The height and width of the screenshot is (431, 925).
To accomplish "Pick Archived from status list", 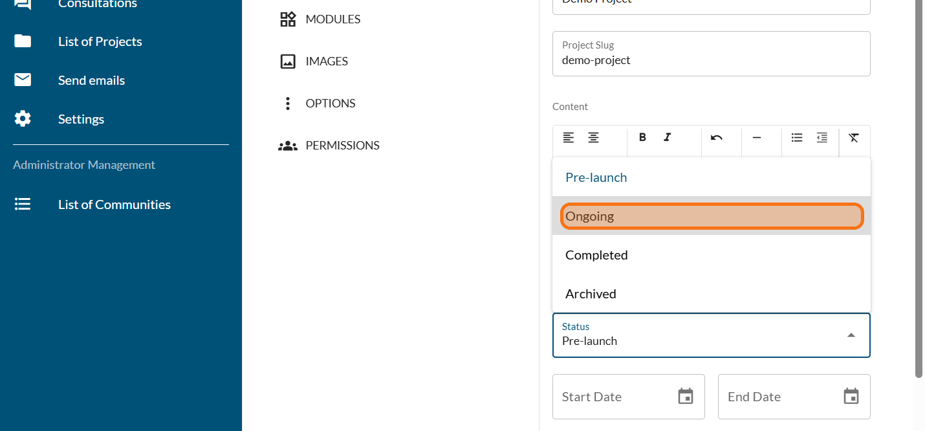I will tap(711, 294).
